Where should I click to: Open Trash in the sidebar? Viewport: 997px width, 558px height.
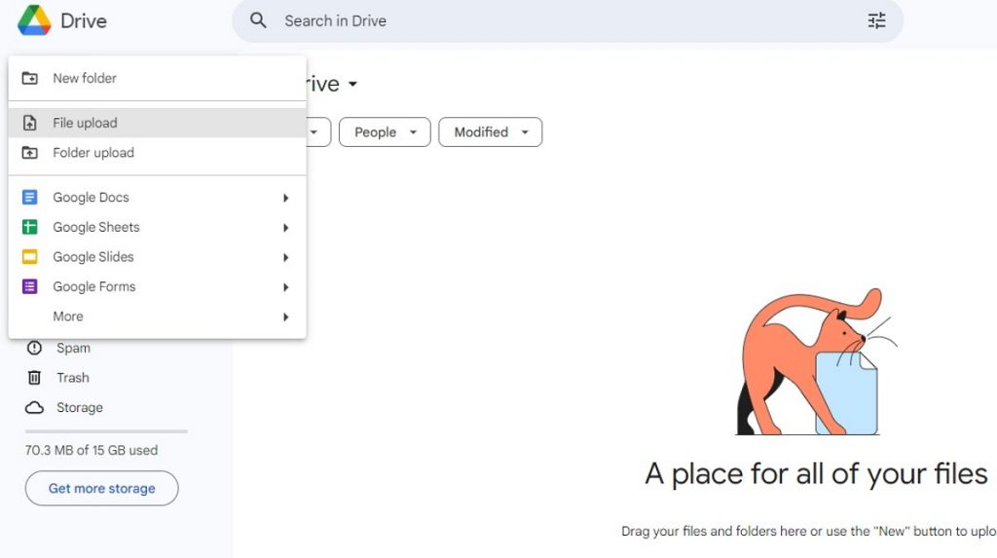73,378
